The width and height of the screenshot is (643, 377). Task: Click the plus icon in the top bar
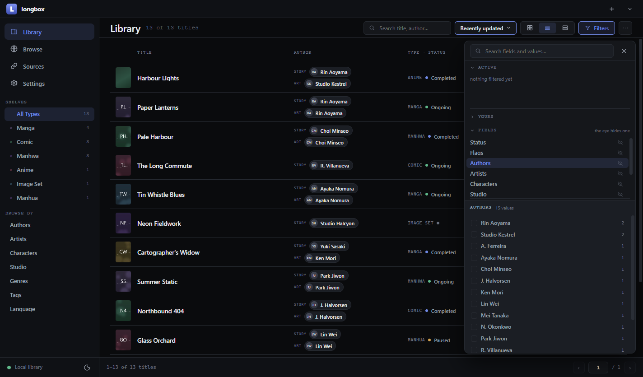click(x=612, y=9)
